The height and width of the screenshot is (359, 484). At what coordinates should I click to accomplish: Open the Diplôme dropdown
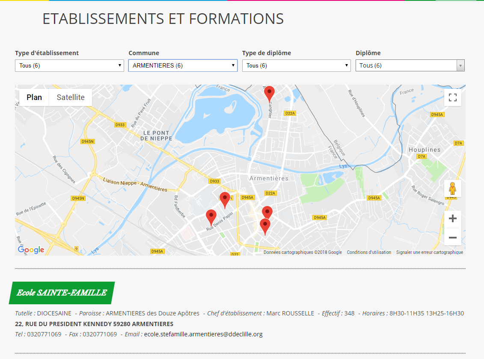tap(410, 65)
